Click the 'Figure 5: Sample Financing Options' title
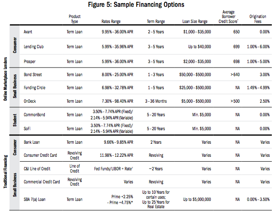The image size is (275, 214). [137, 5]
